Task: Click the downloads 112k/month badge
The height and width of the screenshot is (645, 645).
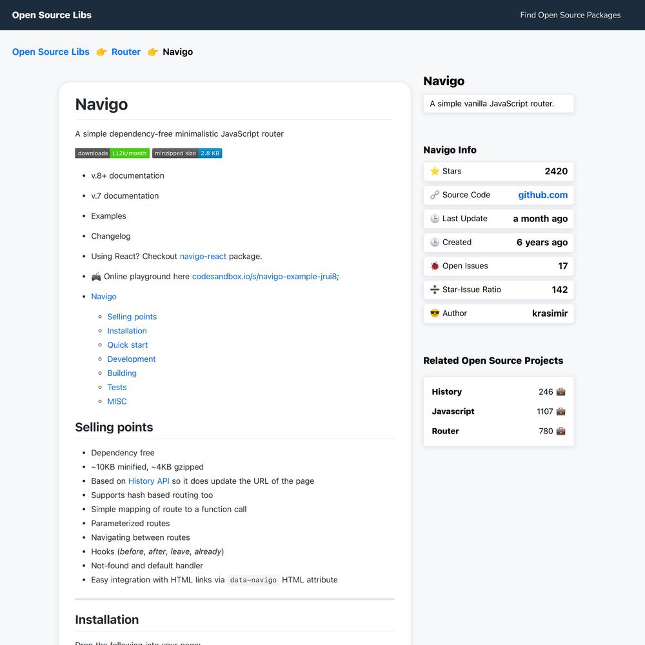Action: (x=112, y=153)
